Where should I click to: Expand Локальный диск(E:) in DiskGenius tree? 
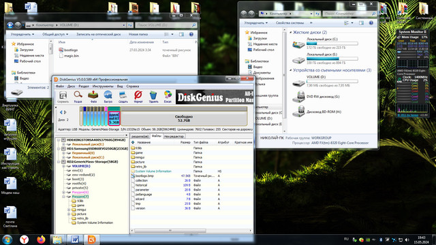coord(63,144)
